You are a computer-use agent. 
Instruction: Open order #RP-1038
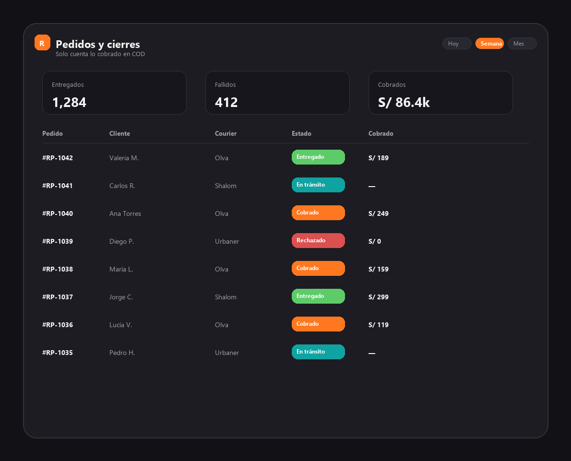pyautogui.click(x=58, y=269)
